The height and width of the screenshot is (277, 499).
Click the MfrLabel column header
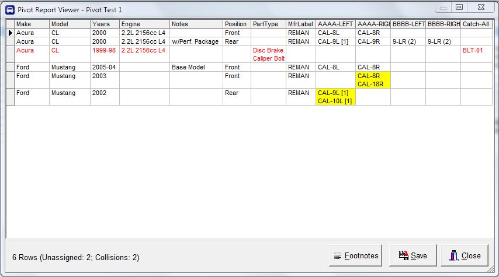(300, 24)
